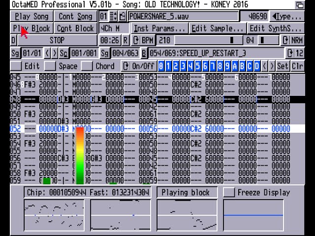The image size is (315, 236).
Task: Click the Playing block status text
Action: pyautogui.click(x=186, y=192)
